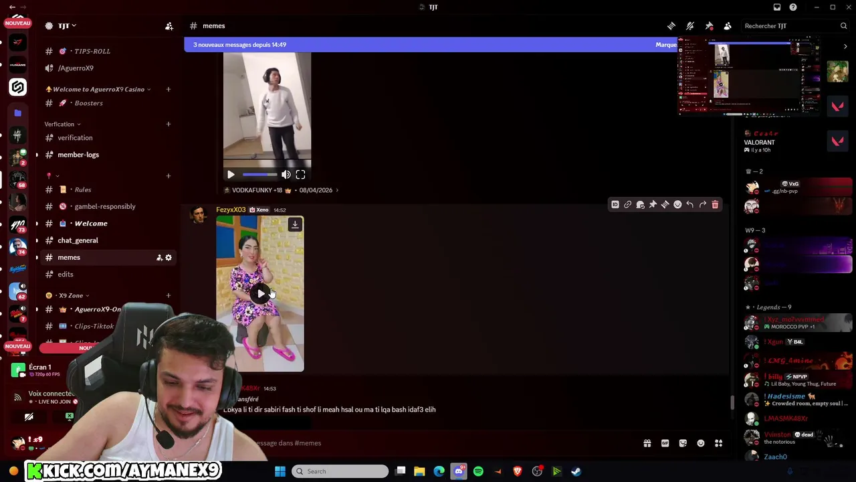Screen dimensions: 856x482
Task: Open top video in fullscreen
Action: click(300, 175)
